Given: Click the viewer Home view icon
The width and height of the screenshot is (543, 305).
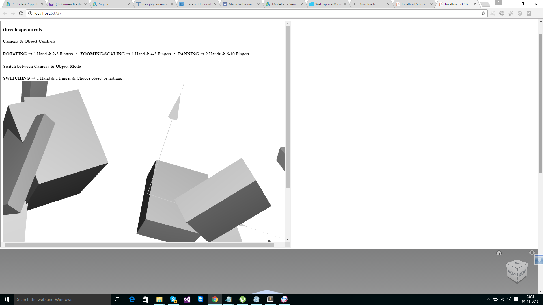Looking at the screenshot, I should click(x=499, y=253).
